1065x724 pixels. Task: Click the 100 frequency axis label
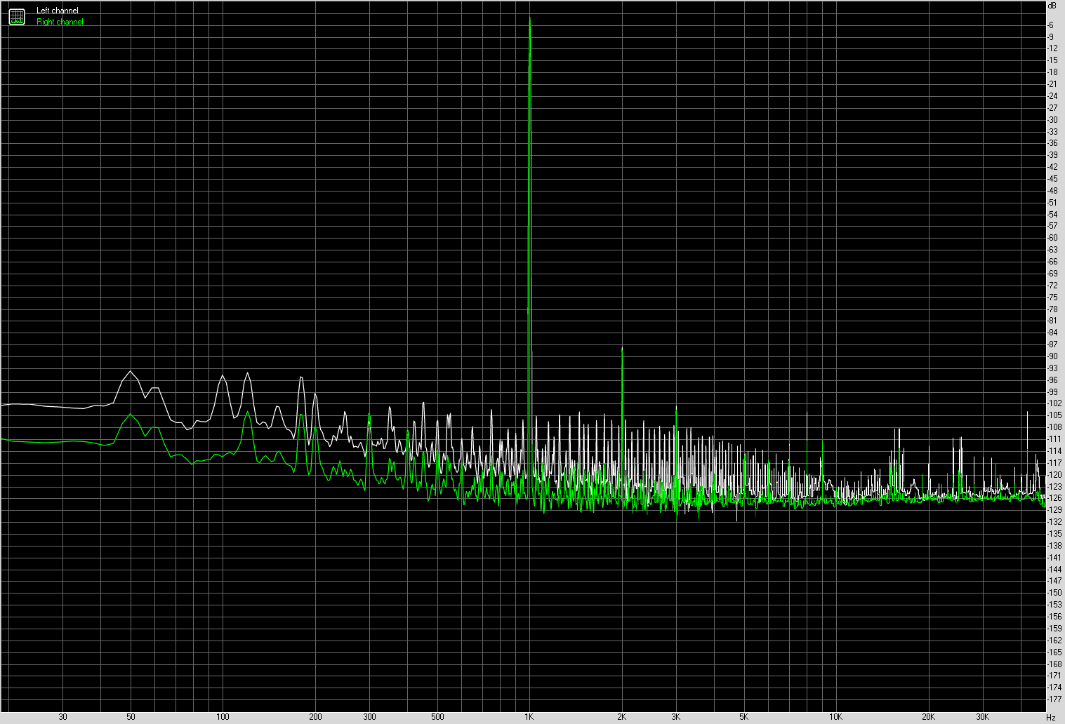(x=223, y=717)
